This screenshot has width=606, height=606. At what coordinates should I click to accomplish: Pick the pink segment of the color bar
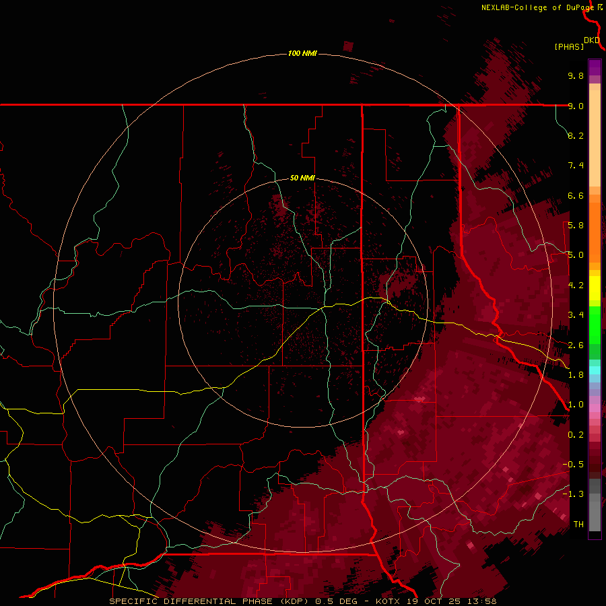click(595, 408)
